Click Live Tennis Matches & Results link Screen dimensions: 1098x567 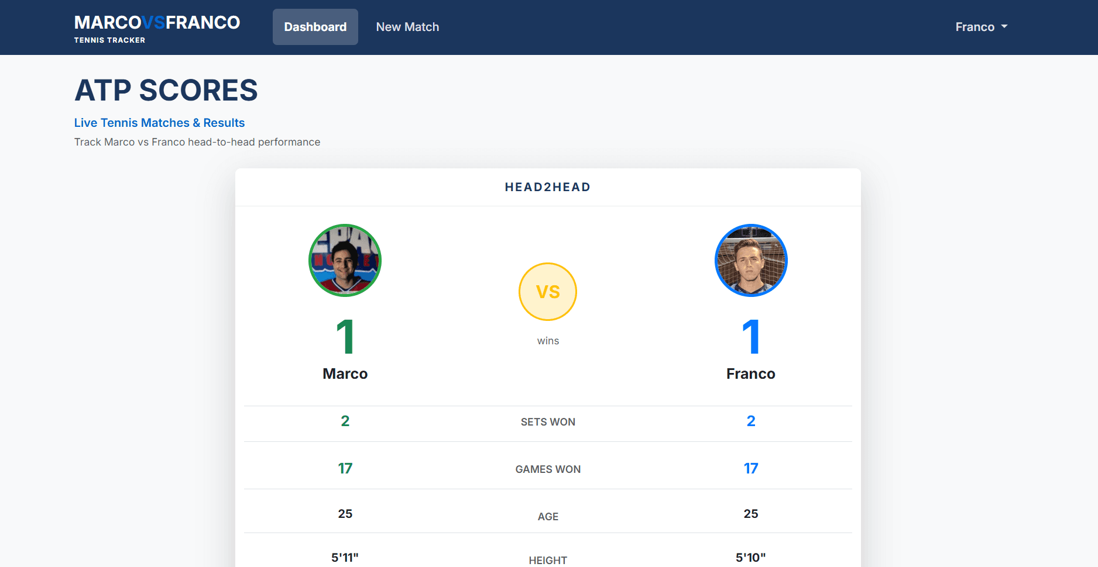(x=159, y=123)
